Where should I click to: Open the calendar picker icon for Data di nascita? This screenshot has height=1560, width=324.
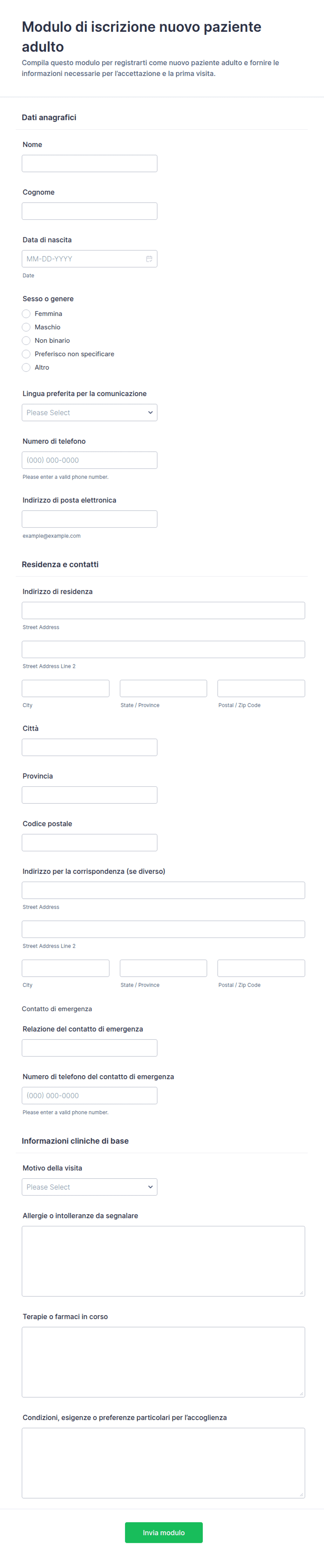pyautogui.click(x=149, y=258)
